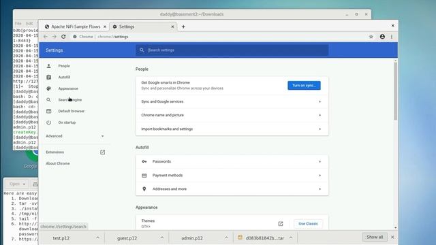Viewport: 436px width, 245px height.
Task: Click the Autofill clipboard icon in sidebar
Action: tap(48, 77)
